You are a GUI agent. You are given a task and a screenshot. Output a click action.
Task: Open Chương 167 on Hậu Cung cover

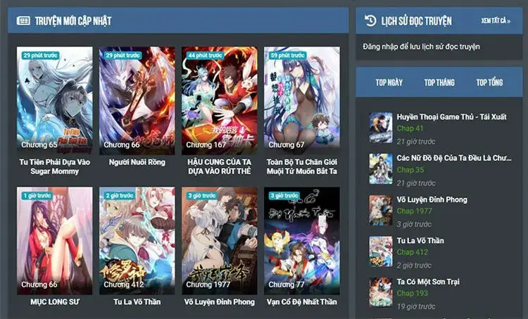(206, 145)
